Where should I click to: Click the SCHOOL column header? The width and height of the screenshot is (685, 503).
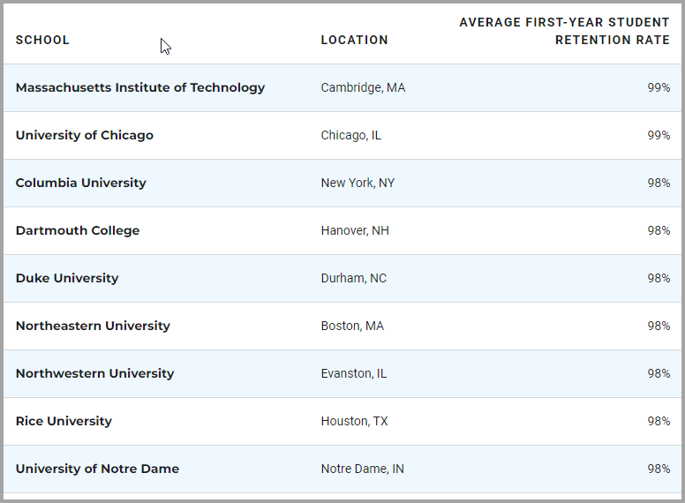pos(42,41)
